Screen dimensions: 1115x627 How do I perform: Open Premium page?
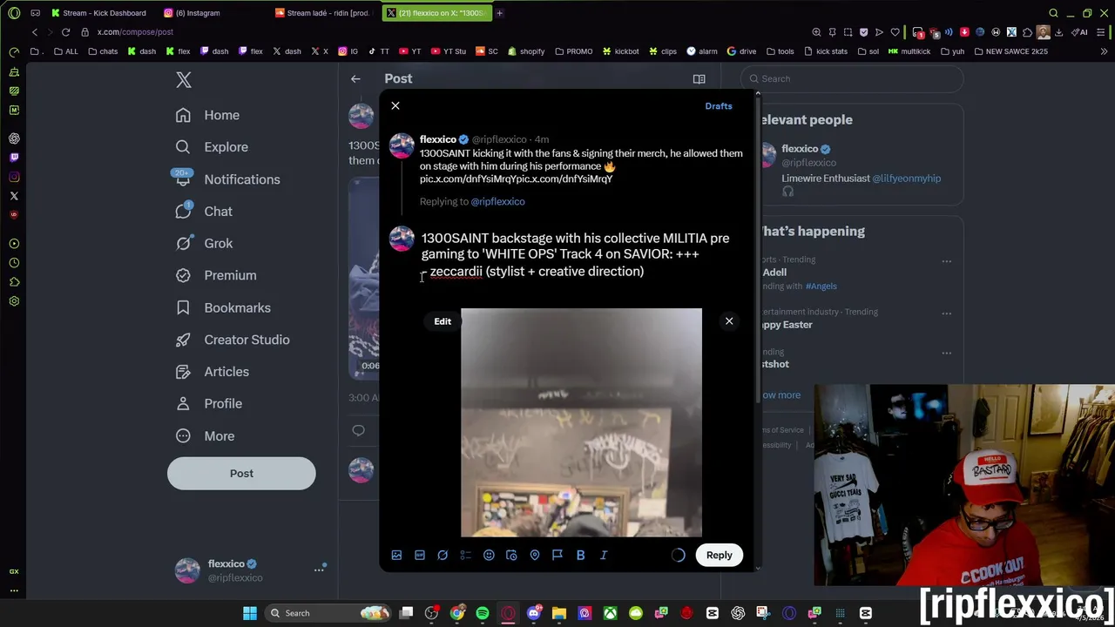[215, 275]
